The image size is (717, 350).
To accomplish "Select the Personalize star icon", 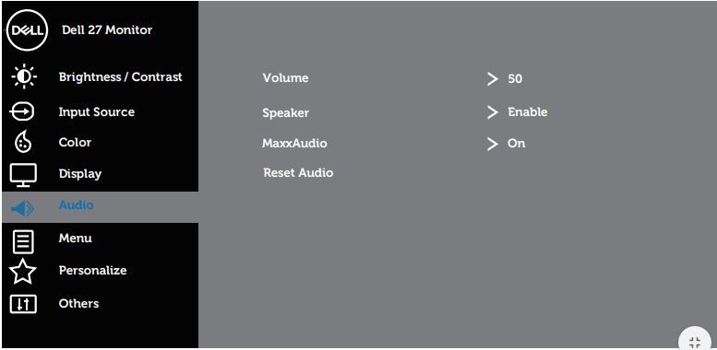I will (x=23, y=272).
